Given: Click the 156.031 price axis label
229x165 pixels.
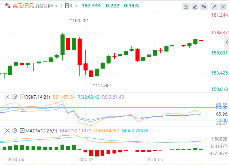Looking at the screenshot, I should 219,53.
